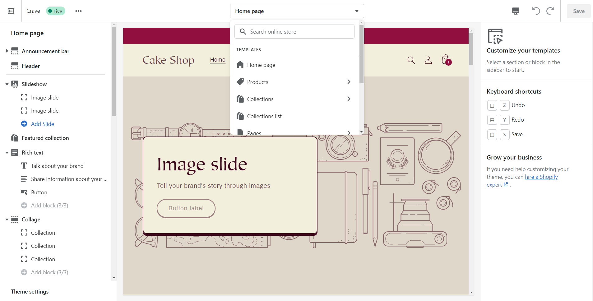Click the Search online store field

[x=294, y=32]
